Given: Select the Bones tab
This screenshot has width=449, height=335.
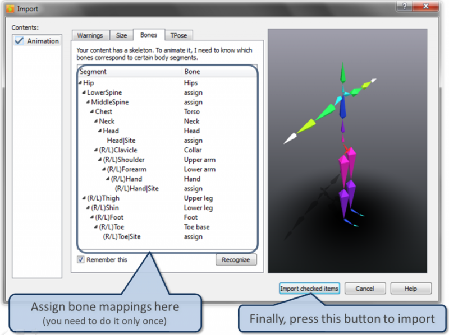Looking at the screenshot, I should coord(149,35).
